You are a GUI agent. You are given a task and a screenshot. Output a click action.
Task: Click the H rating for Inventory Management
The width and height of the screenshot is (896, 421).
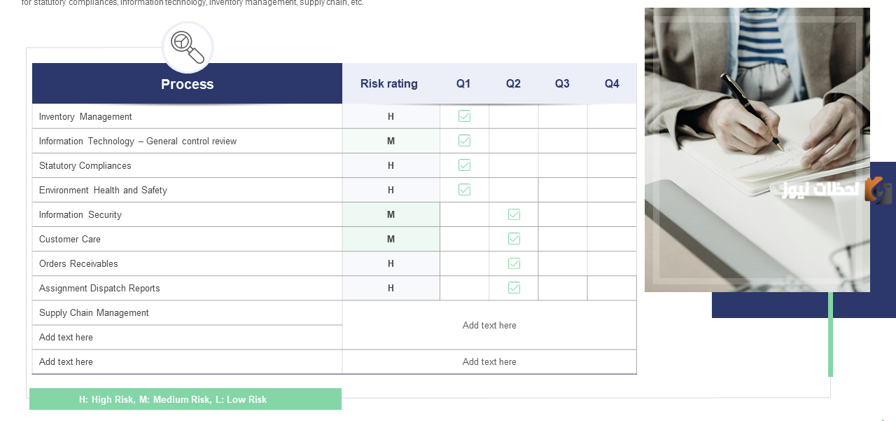pos(391,116)
